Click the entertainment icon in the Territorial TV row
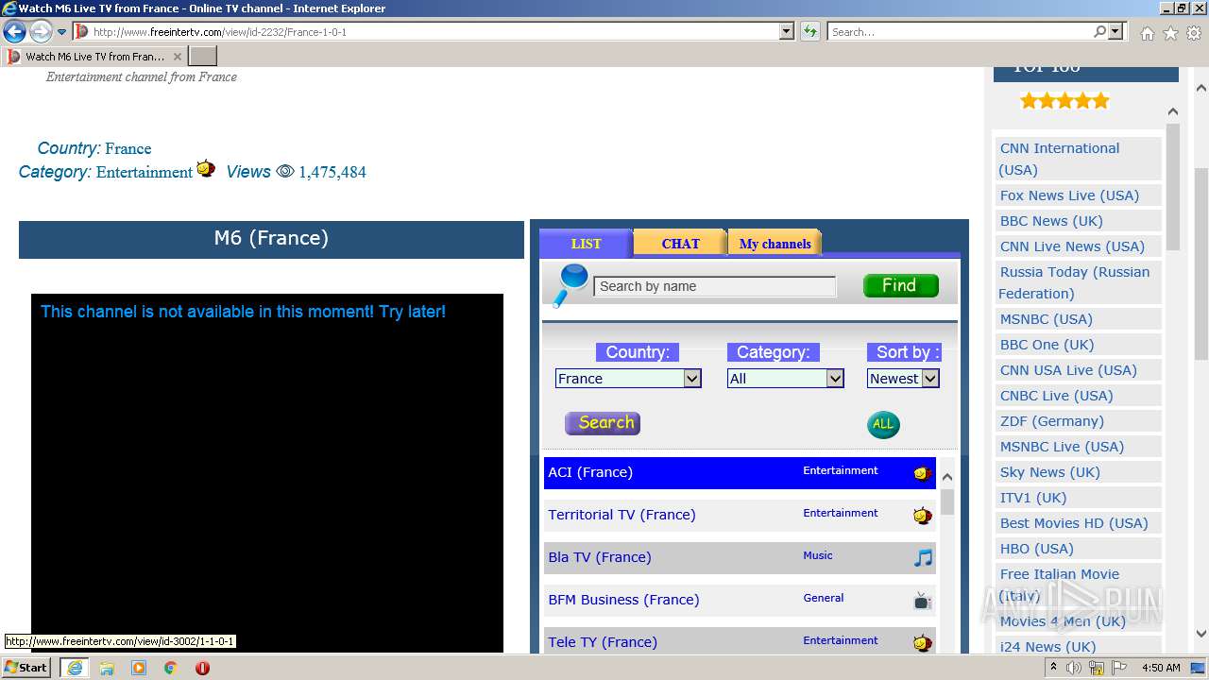The width and height of the screenshot is (1209, 680). click(x=923, y=516)
